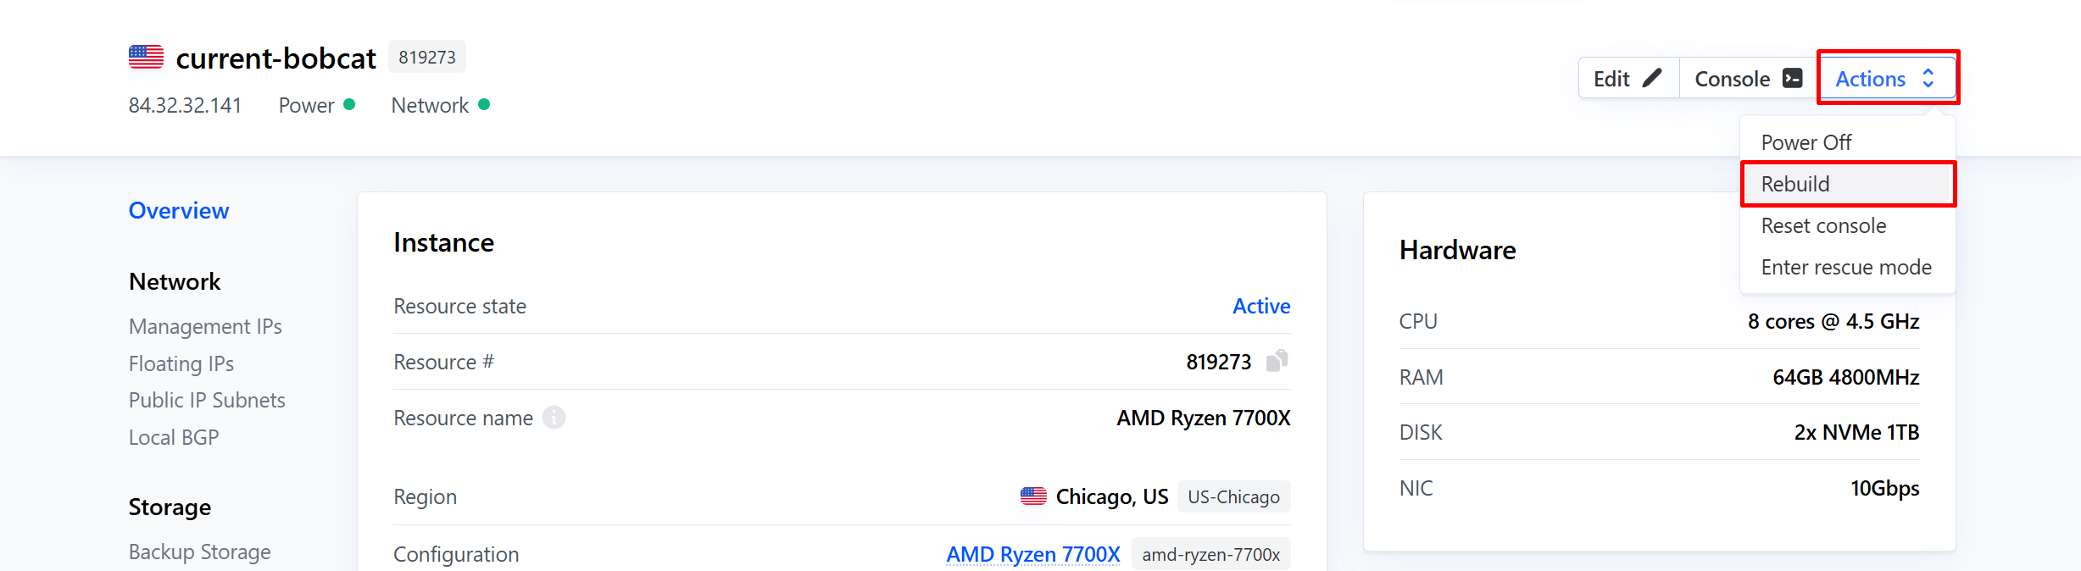Click the terminal icon on Console button
2081x571 pixels.
click(x=1792, y=79)
